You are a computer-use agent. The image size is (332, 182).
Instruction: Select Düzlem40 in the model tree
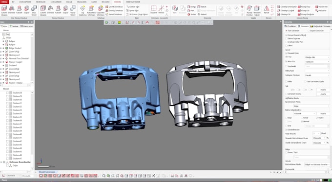pyautogui.click(x=17, y=134)
